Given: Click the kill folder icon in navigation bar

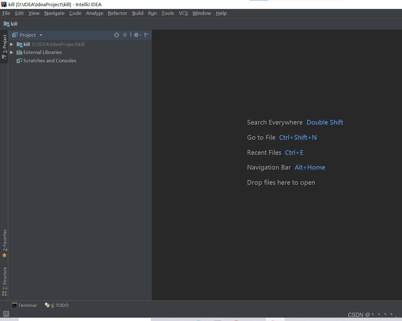Looking at the screenshot, I should coord(6,24).
